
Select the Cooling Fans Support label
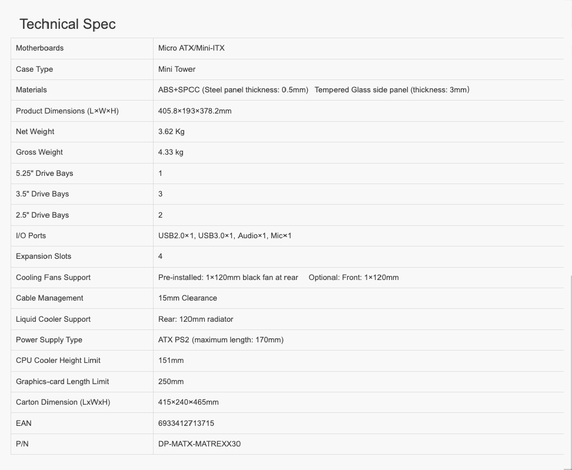[53, 278]
